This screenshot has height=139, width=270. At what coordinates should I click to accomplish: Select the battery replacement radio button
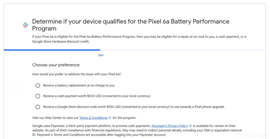click(38, 85)
